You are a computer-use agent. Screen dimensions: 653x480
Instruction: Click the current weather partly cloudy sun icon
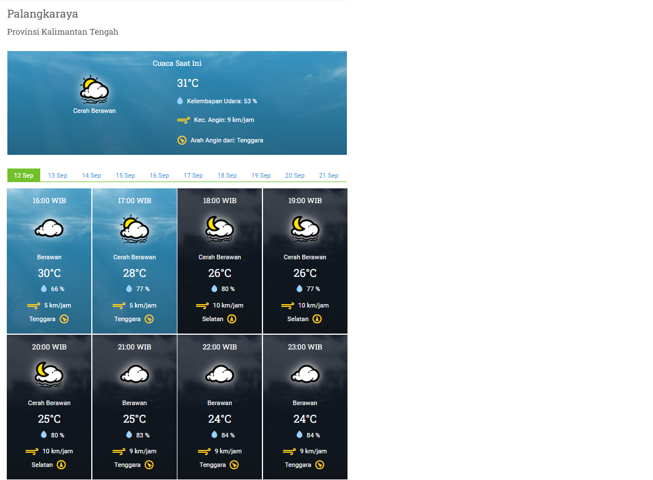click(x=94, y=90)
